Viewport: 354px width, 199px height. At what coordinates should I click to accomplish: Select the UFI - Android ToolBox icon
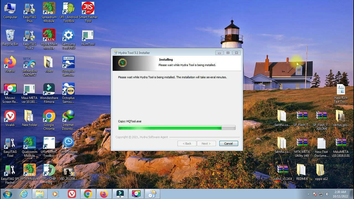[69, 12]
